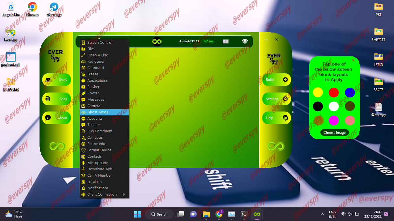The image size is (394, 221).
Task: Select the SHRTCTS desktop folder
Action: pyautogui.click(x=378, y=34)
